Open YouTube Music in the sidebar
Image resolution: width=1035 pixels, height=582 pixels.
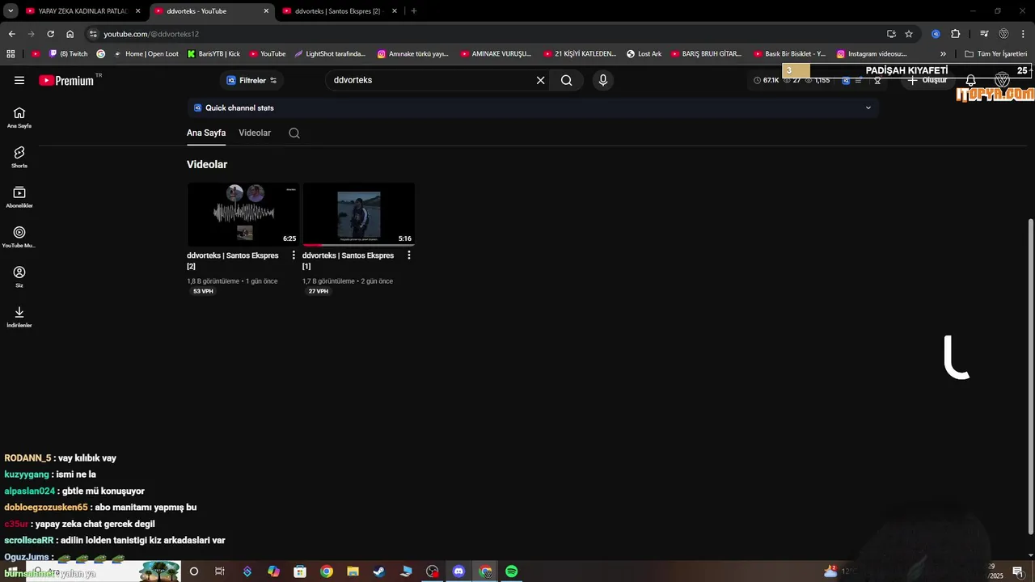(x=19, y=237)
